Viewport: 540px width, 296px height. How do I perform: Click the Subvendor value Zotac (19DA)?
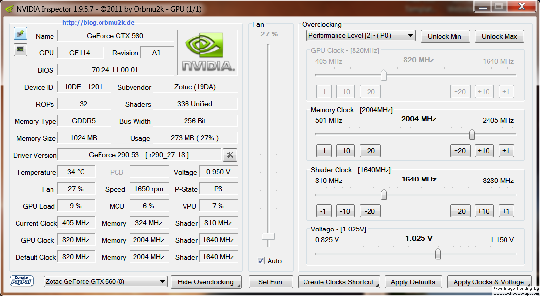coord(195,87)
